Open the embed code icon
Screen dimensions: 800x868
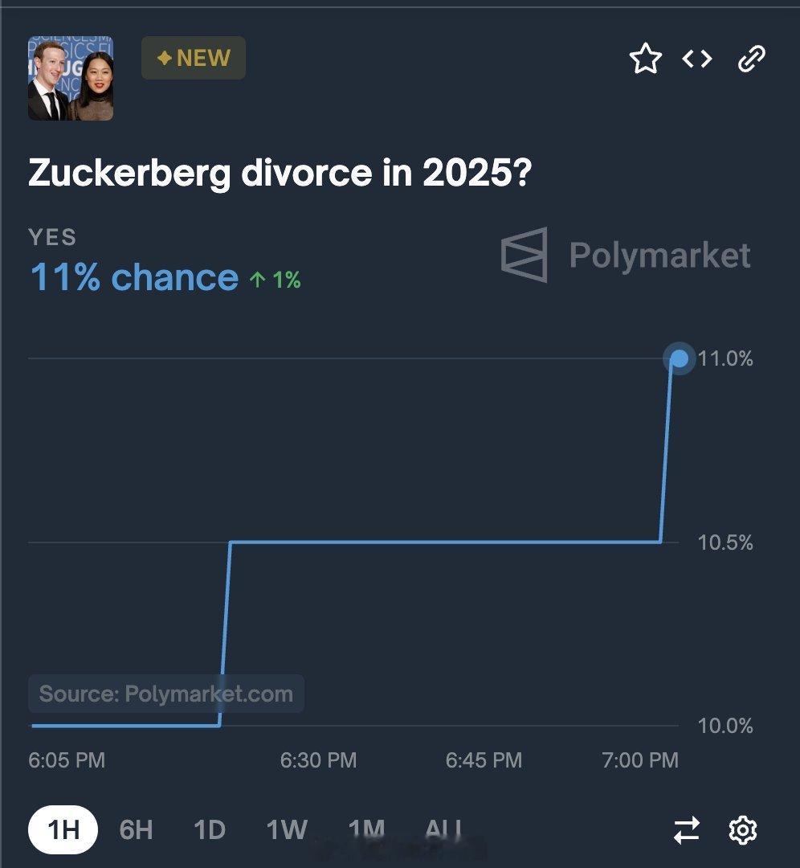tap(697, 58)
